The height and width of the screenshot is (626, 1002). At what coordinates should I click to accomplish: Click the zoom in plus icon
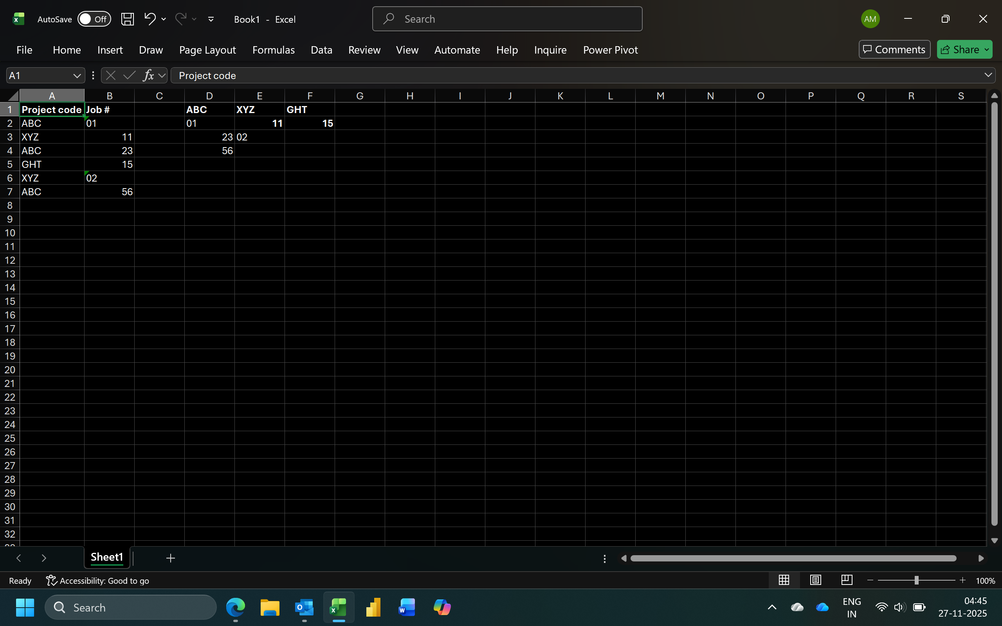pos(963,581)
